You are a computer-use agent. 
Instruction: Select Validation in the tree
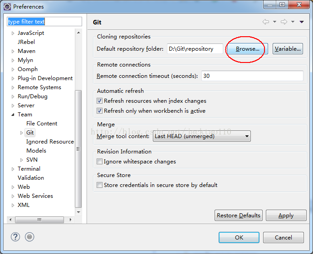point(31,177)
